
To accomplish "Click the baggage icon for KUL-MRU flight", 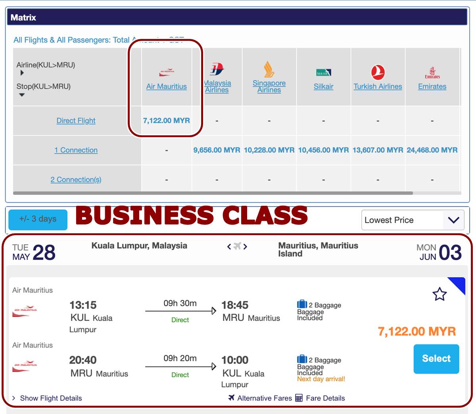I will coord(302,304).
